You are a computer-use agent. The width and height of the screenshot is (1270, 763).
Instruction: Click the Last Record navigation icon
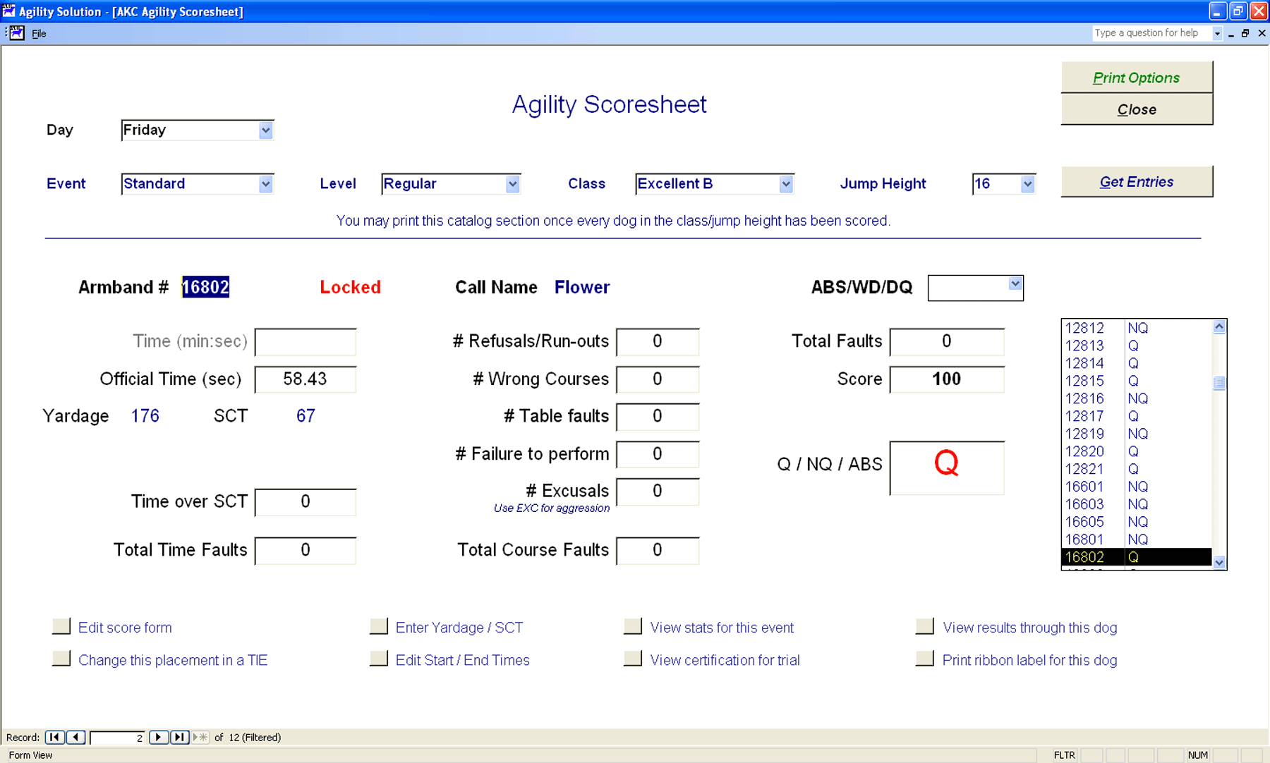179,737
